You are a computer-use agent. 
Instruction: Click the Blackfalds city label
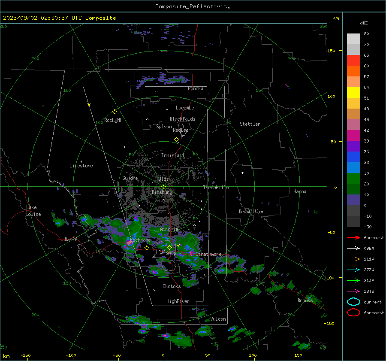coord(182,119)
